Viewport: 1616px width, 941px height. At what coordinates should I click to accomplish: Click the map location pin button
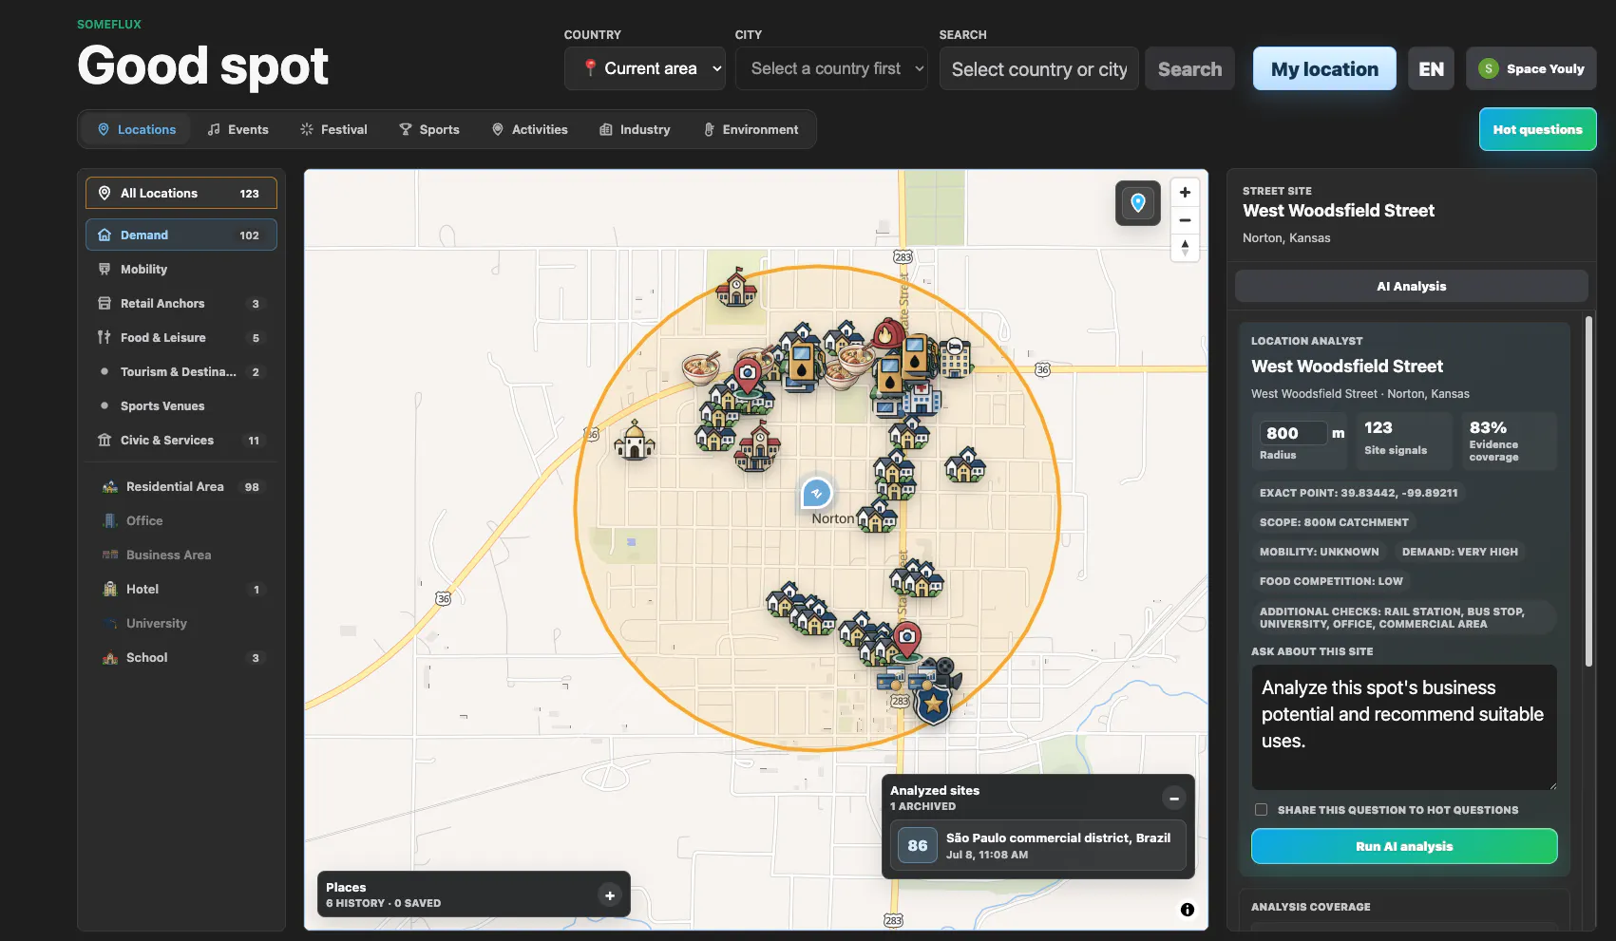click(1137, 202)
